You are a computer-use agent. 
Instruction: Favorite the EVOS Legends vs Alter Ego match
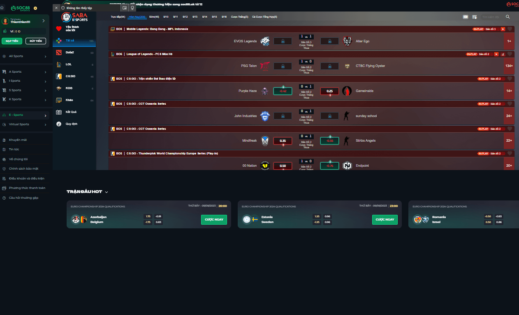click(510, 29)
